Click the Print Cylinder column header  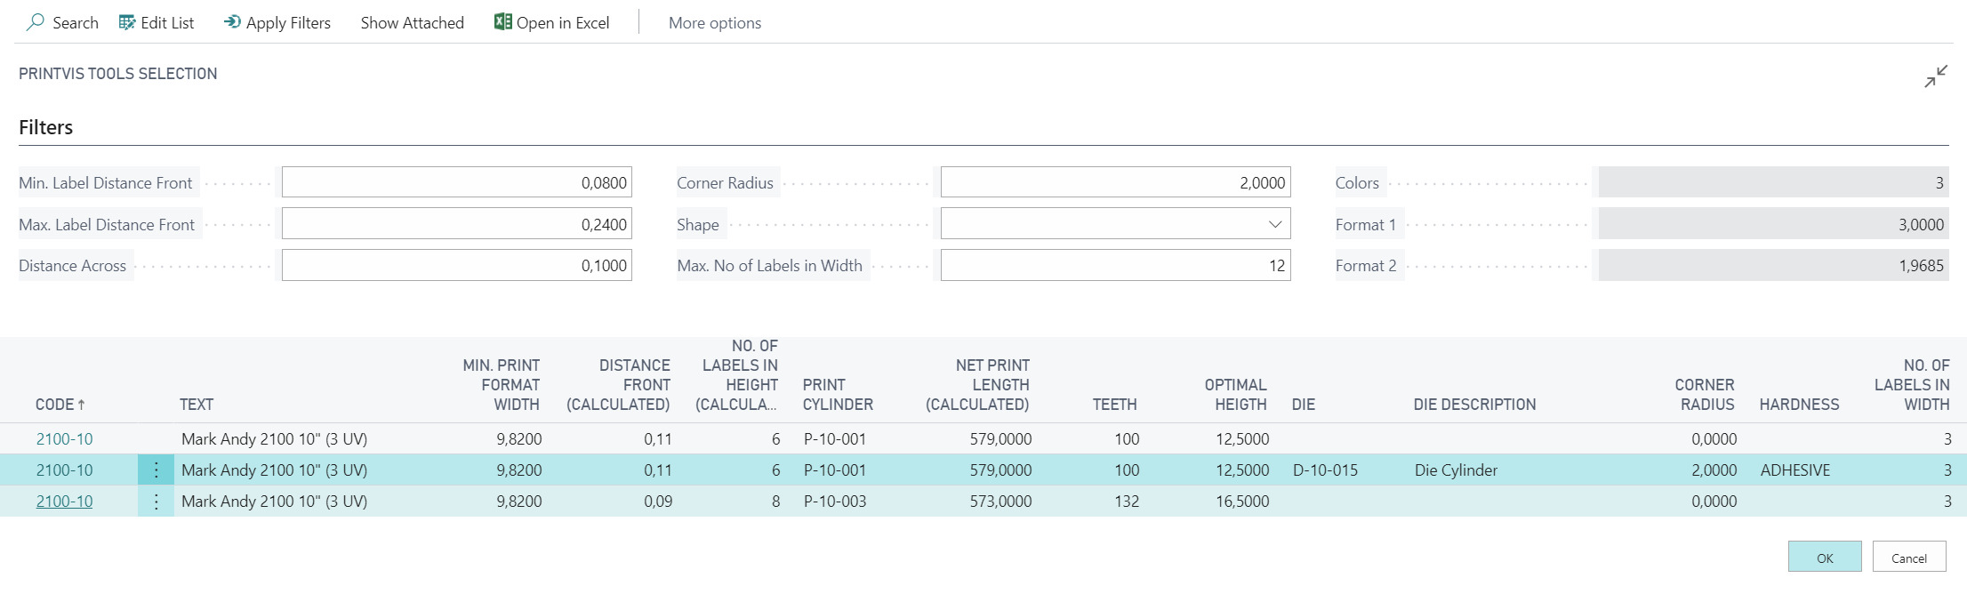tap(837, 395)
